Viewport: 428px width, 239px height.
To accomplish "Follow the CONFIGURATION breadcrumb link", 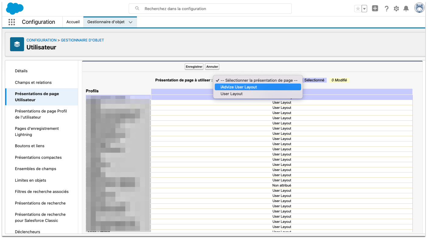I will (41, 40).
